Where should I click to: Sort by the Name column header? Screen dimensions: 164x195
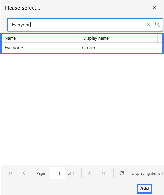(x=40, y=38)
